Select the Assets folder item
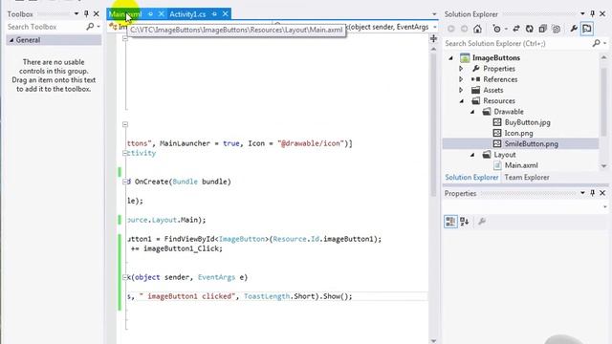Screen dimensions: 612x344 [492, 90]
